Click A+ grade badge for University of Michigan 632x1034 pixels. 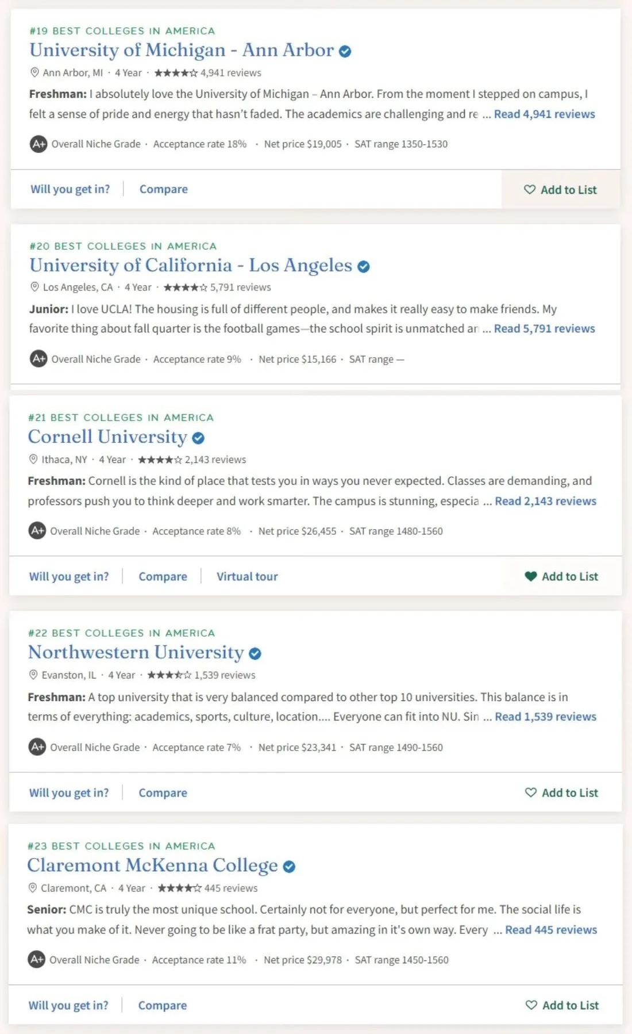[38, 144]
